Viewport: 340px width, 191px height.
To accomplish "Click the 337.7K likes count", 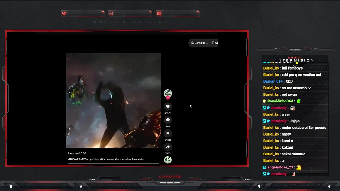I will point(168,113).
